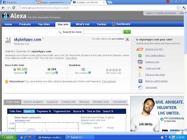
Task: Click the 10 sites linking in link
Action: point(83,69)
